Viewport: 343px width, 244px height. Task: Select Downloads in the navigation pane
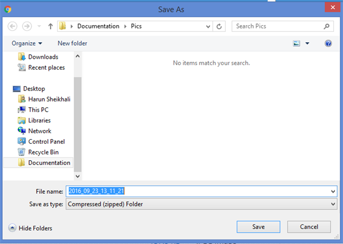(43, 57)
